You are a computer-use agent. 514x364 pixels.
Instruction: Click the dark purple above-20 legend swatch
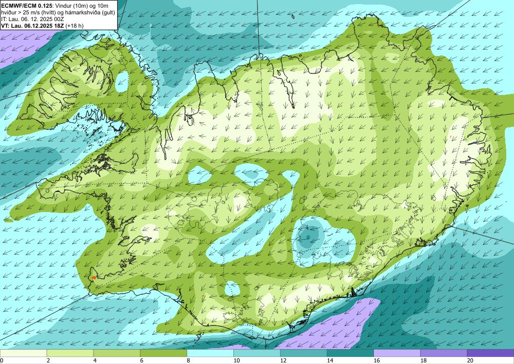(490, 353)
